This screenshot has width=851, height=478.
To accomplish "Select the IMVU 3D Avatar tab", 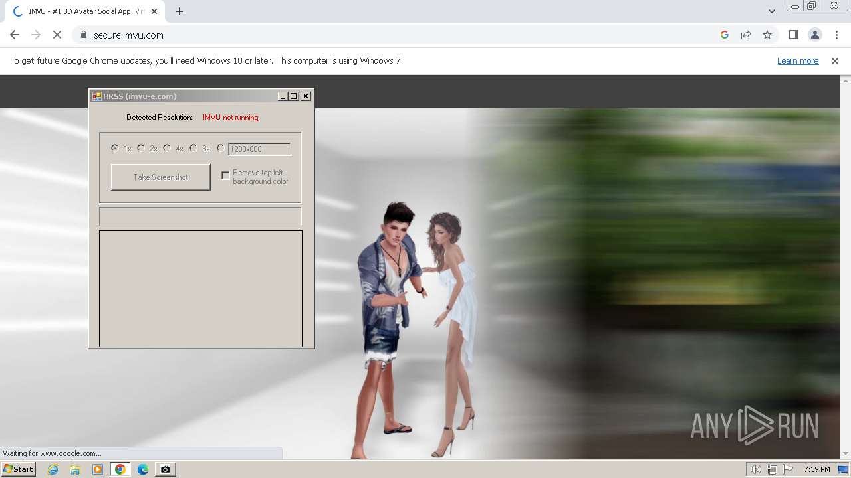I will (85, 11).
